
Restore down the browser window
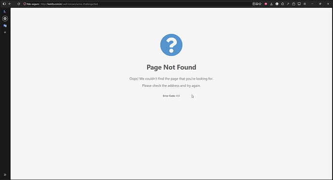[320, 4]
